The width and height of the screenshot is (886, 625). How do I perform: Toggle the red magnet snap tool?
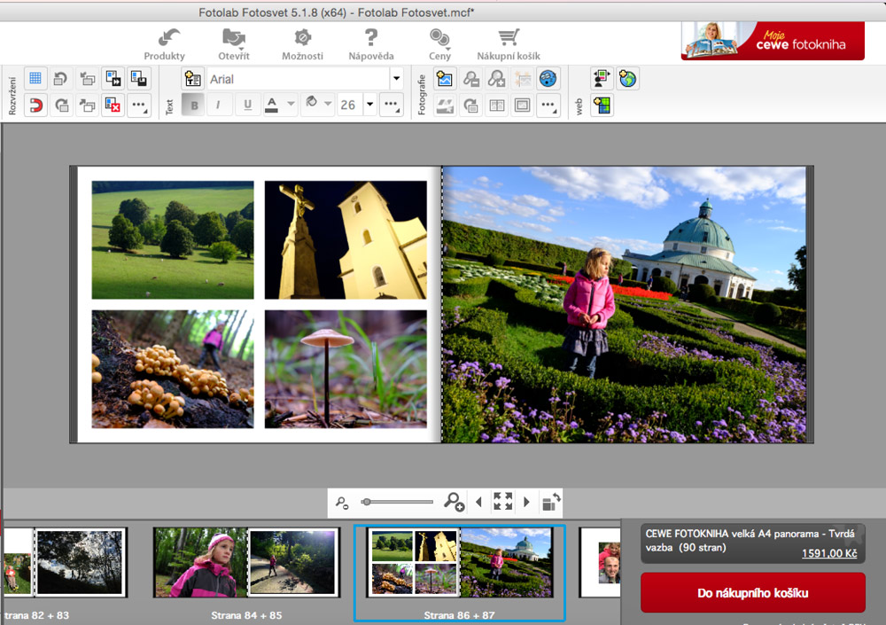tap(35, 105)
